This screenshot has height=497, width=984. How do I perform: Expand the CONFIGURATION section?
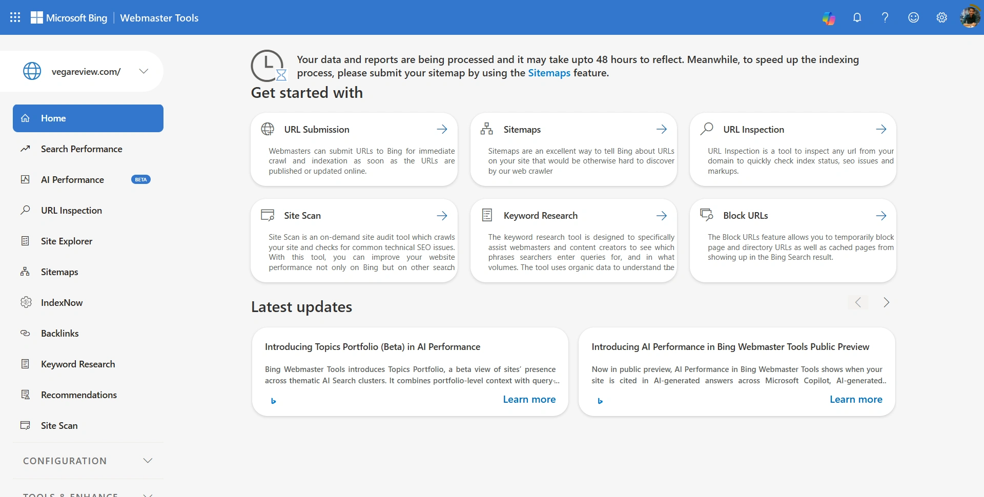point(88,461)
